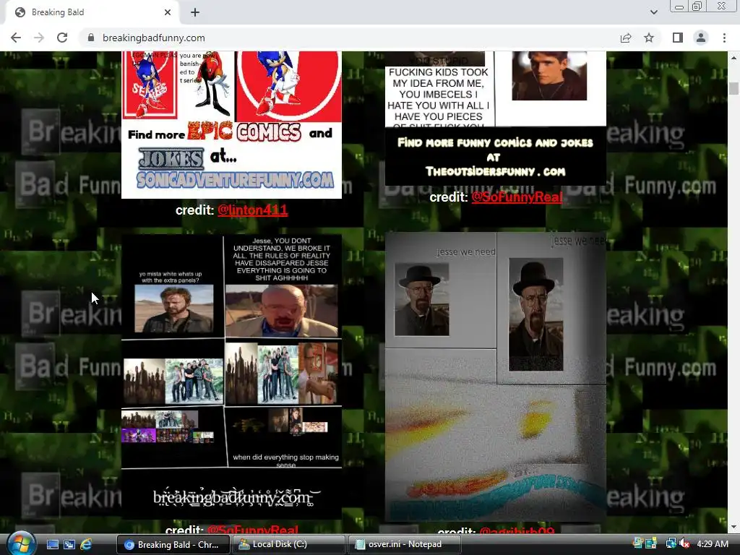The width and height of the screenshot is (740, 555).
Task: Open a new browser tab
Action: (x=195, y=12)
